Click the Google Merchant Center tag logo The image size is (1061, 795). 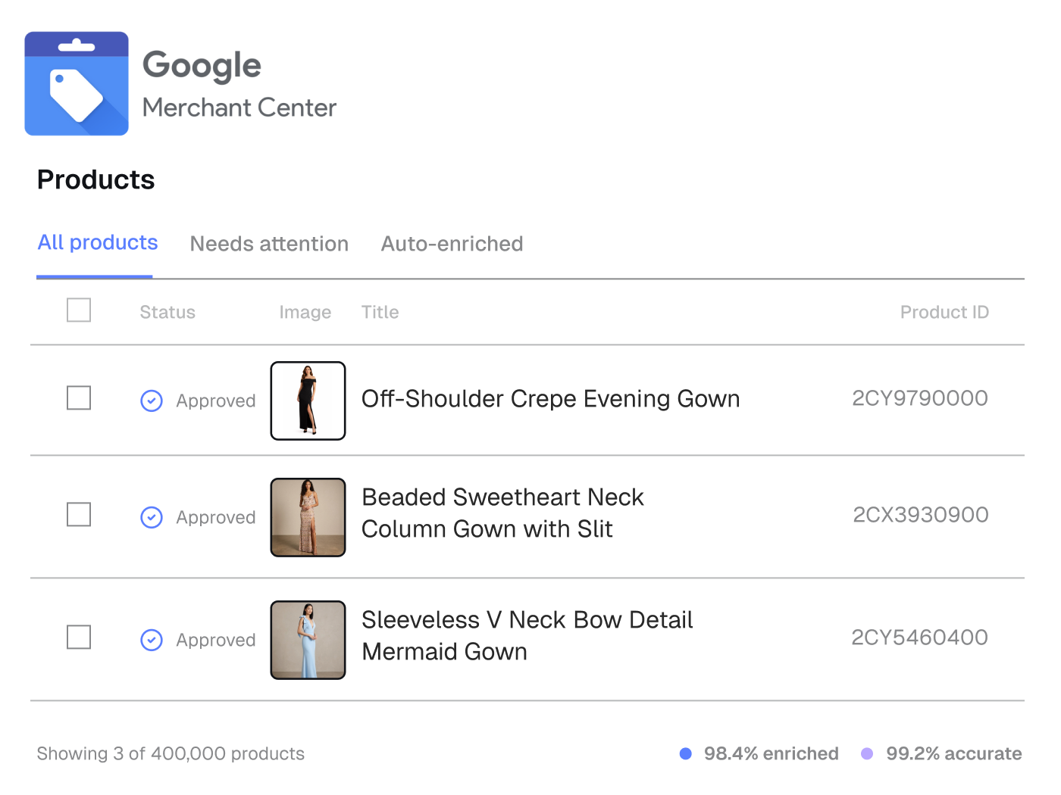[77, 84]
